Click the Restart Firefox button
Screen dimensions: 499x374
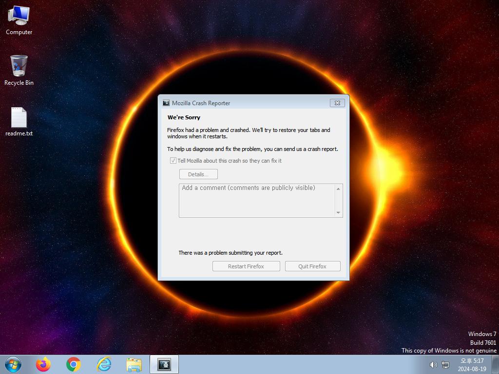coord(246,266)
